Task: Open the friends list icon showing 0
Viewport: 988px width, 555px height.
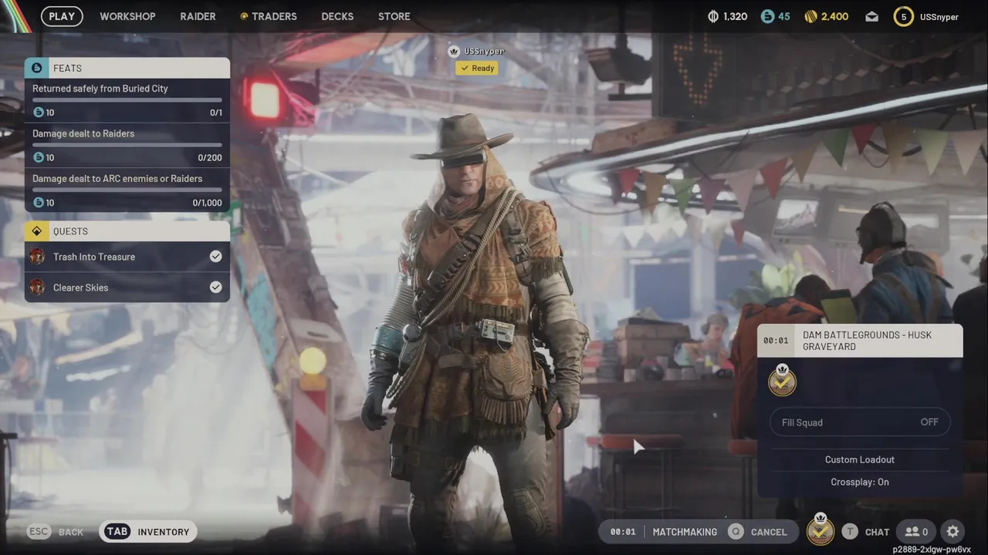Action: click(x=916, y=532)
